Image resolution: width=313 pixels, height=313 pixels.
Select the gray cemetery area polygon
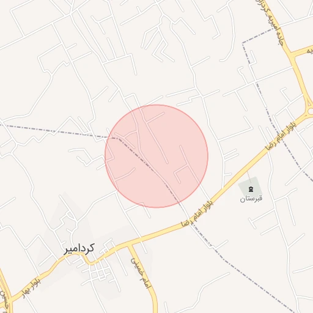250,188
